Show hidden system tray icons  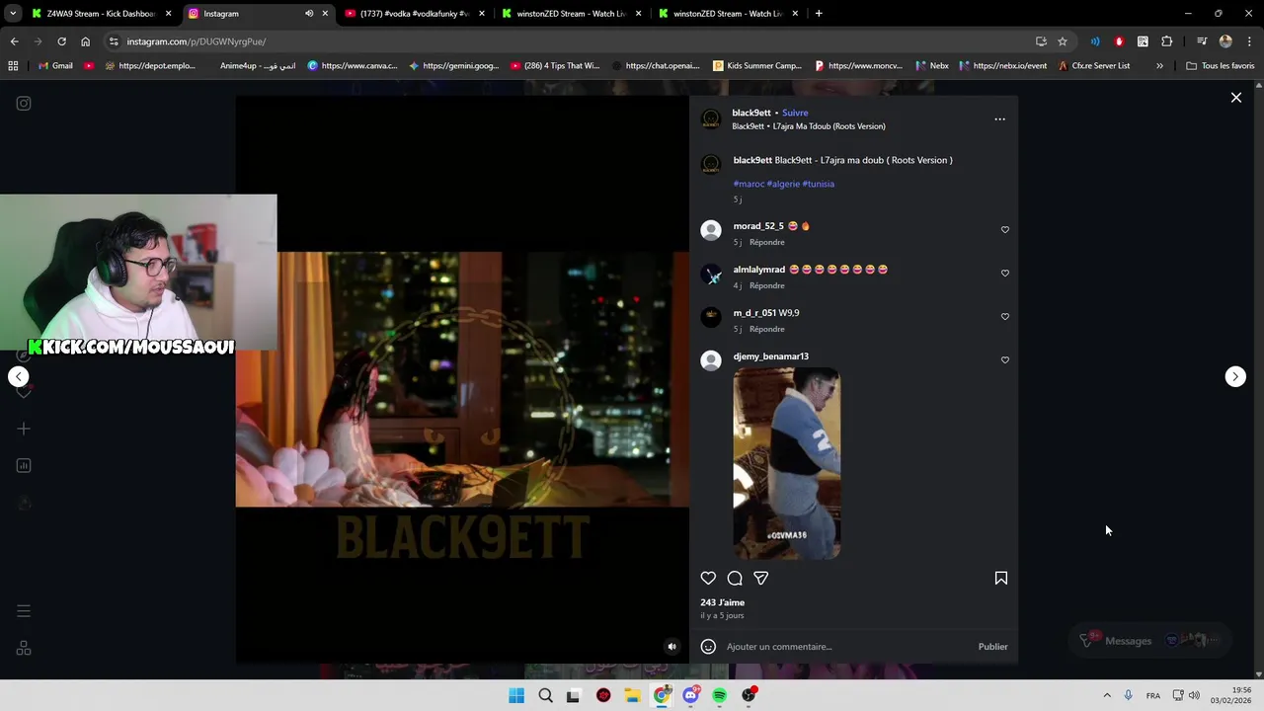[1107, 695]
